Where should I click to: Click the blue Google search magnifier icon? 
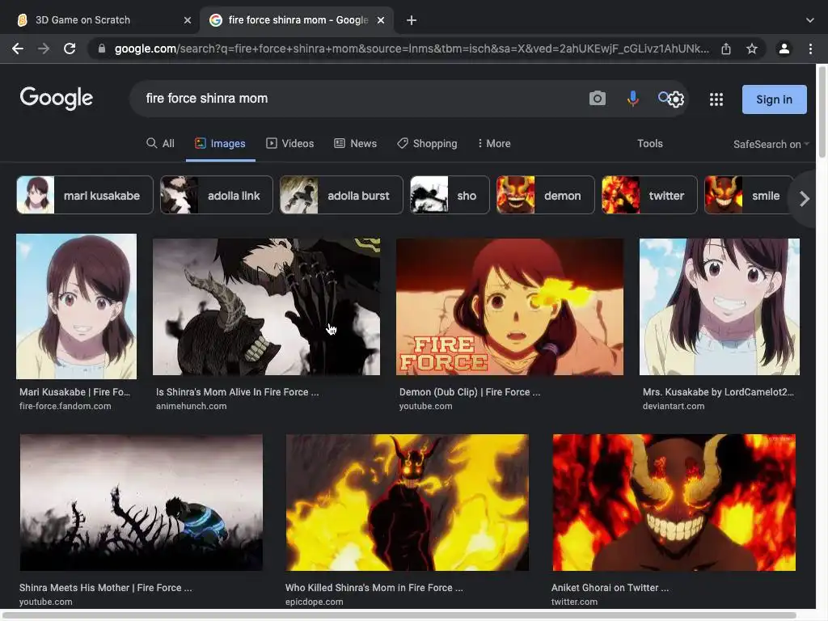664,97
